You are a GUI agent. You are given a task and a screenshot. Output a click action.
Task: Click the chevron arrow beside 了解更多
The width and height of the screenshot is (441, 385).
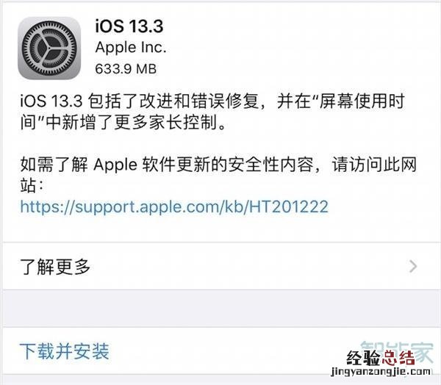coord(413,266)
